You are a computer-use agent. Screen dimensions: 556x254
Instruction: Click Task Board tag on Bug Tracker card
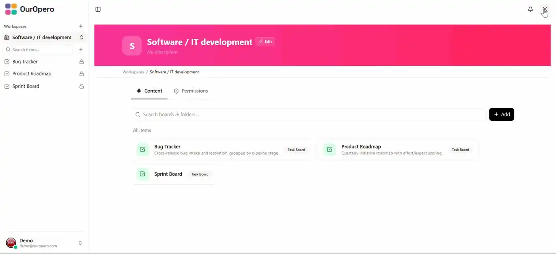pos(296,150)
